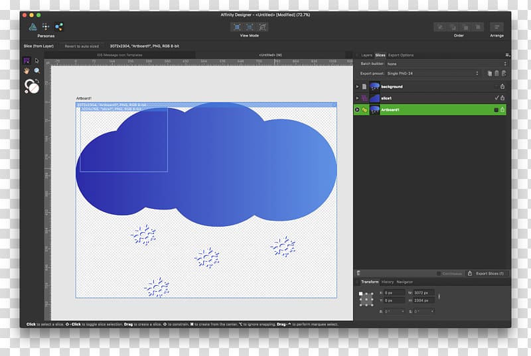Delete slice using the trash icon
The width and height of the screenshot is (531, 356).
coord(358,273)
